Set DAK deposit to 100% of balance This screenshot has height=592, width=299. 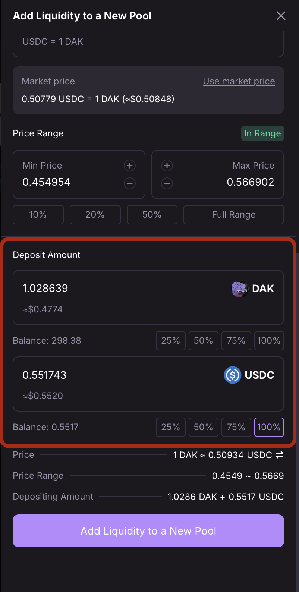[268, 341]
